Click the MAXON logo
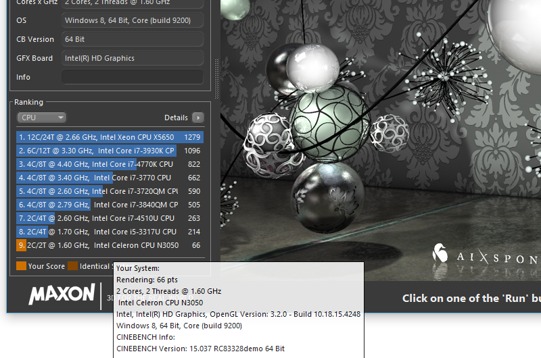The width and height of the screenshot is (541, 358). point(62,295)
